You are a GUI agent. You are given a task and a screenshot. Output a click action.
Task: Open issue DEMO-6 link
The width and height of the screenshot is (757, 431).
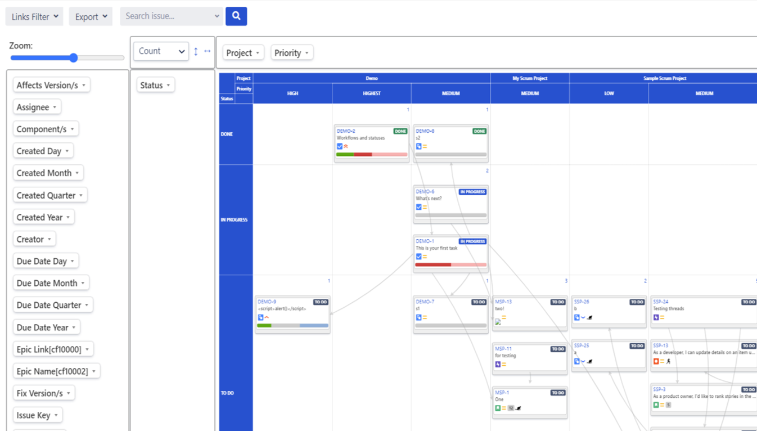pyautogui.click(x=425, y=192)
